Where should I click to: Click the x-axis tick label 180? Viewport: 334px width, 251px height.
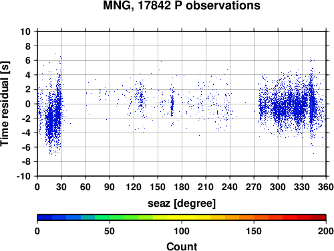coord(182,187)
